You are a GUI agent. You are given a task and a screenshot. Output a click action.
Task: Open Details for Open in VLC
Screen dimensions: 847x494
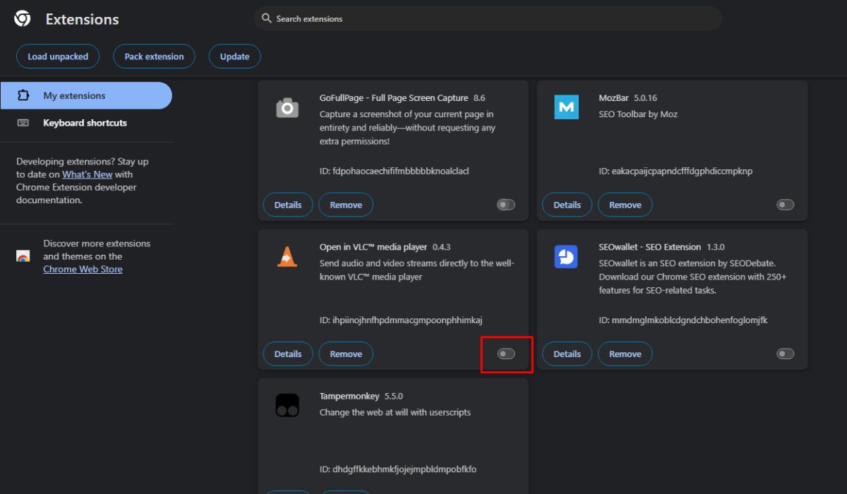[288, 354]
